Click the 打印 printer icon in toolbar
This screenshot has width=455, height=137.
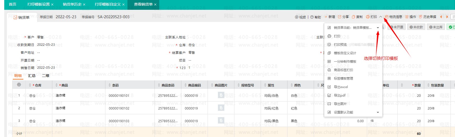click(x=368, y=17)
